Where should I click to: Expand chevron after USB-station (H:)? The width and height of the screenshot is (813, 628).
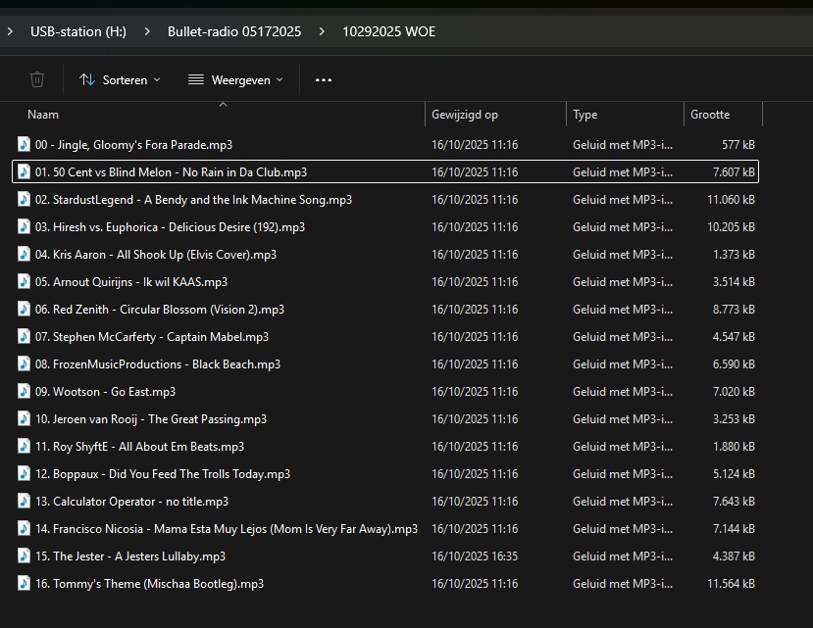[147, 31]
